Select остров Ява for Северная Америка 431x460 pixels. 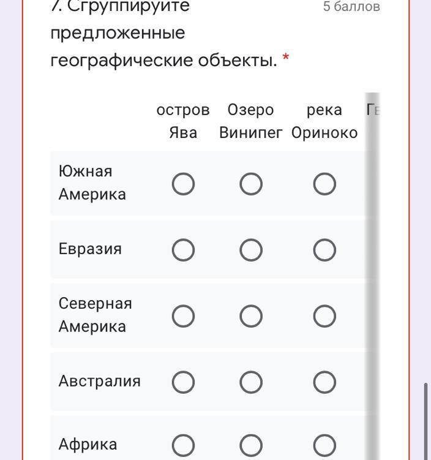pyautogui.click(x=184, y=315)
